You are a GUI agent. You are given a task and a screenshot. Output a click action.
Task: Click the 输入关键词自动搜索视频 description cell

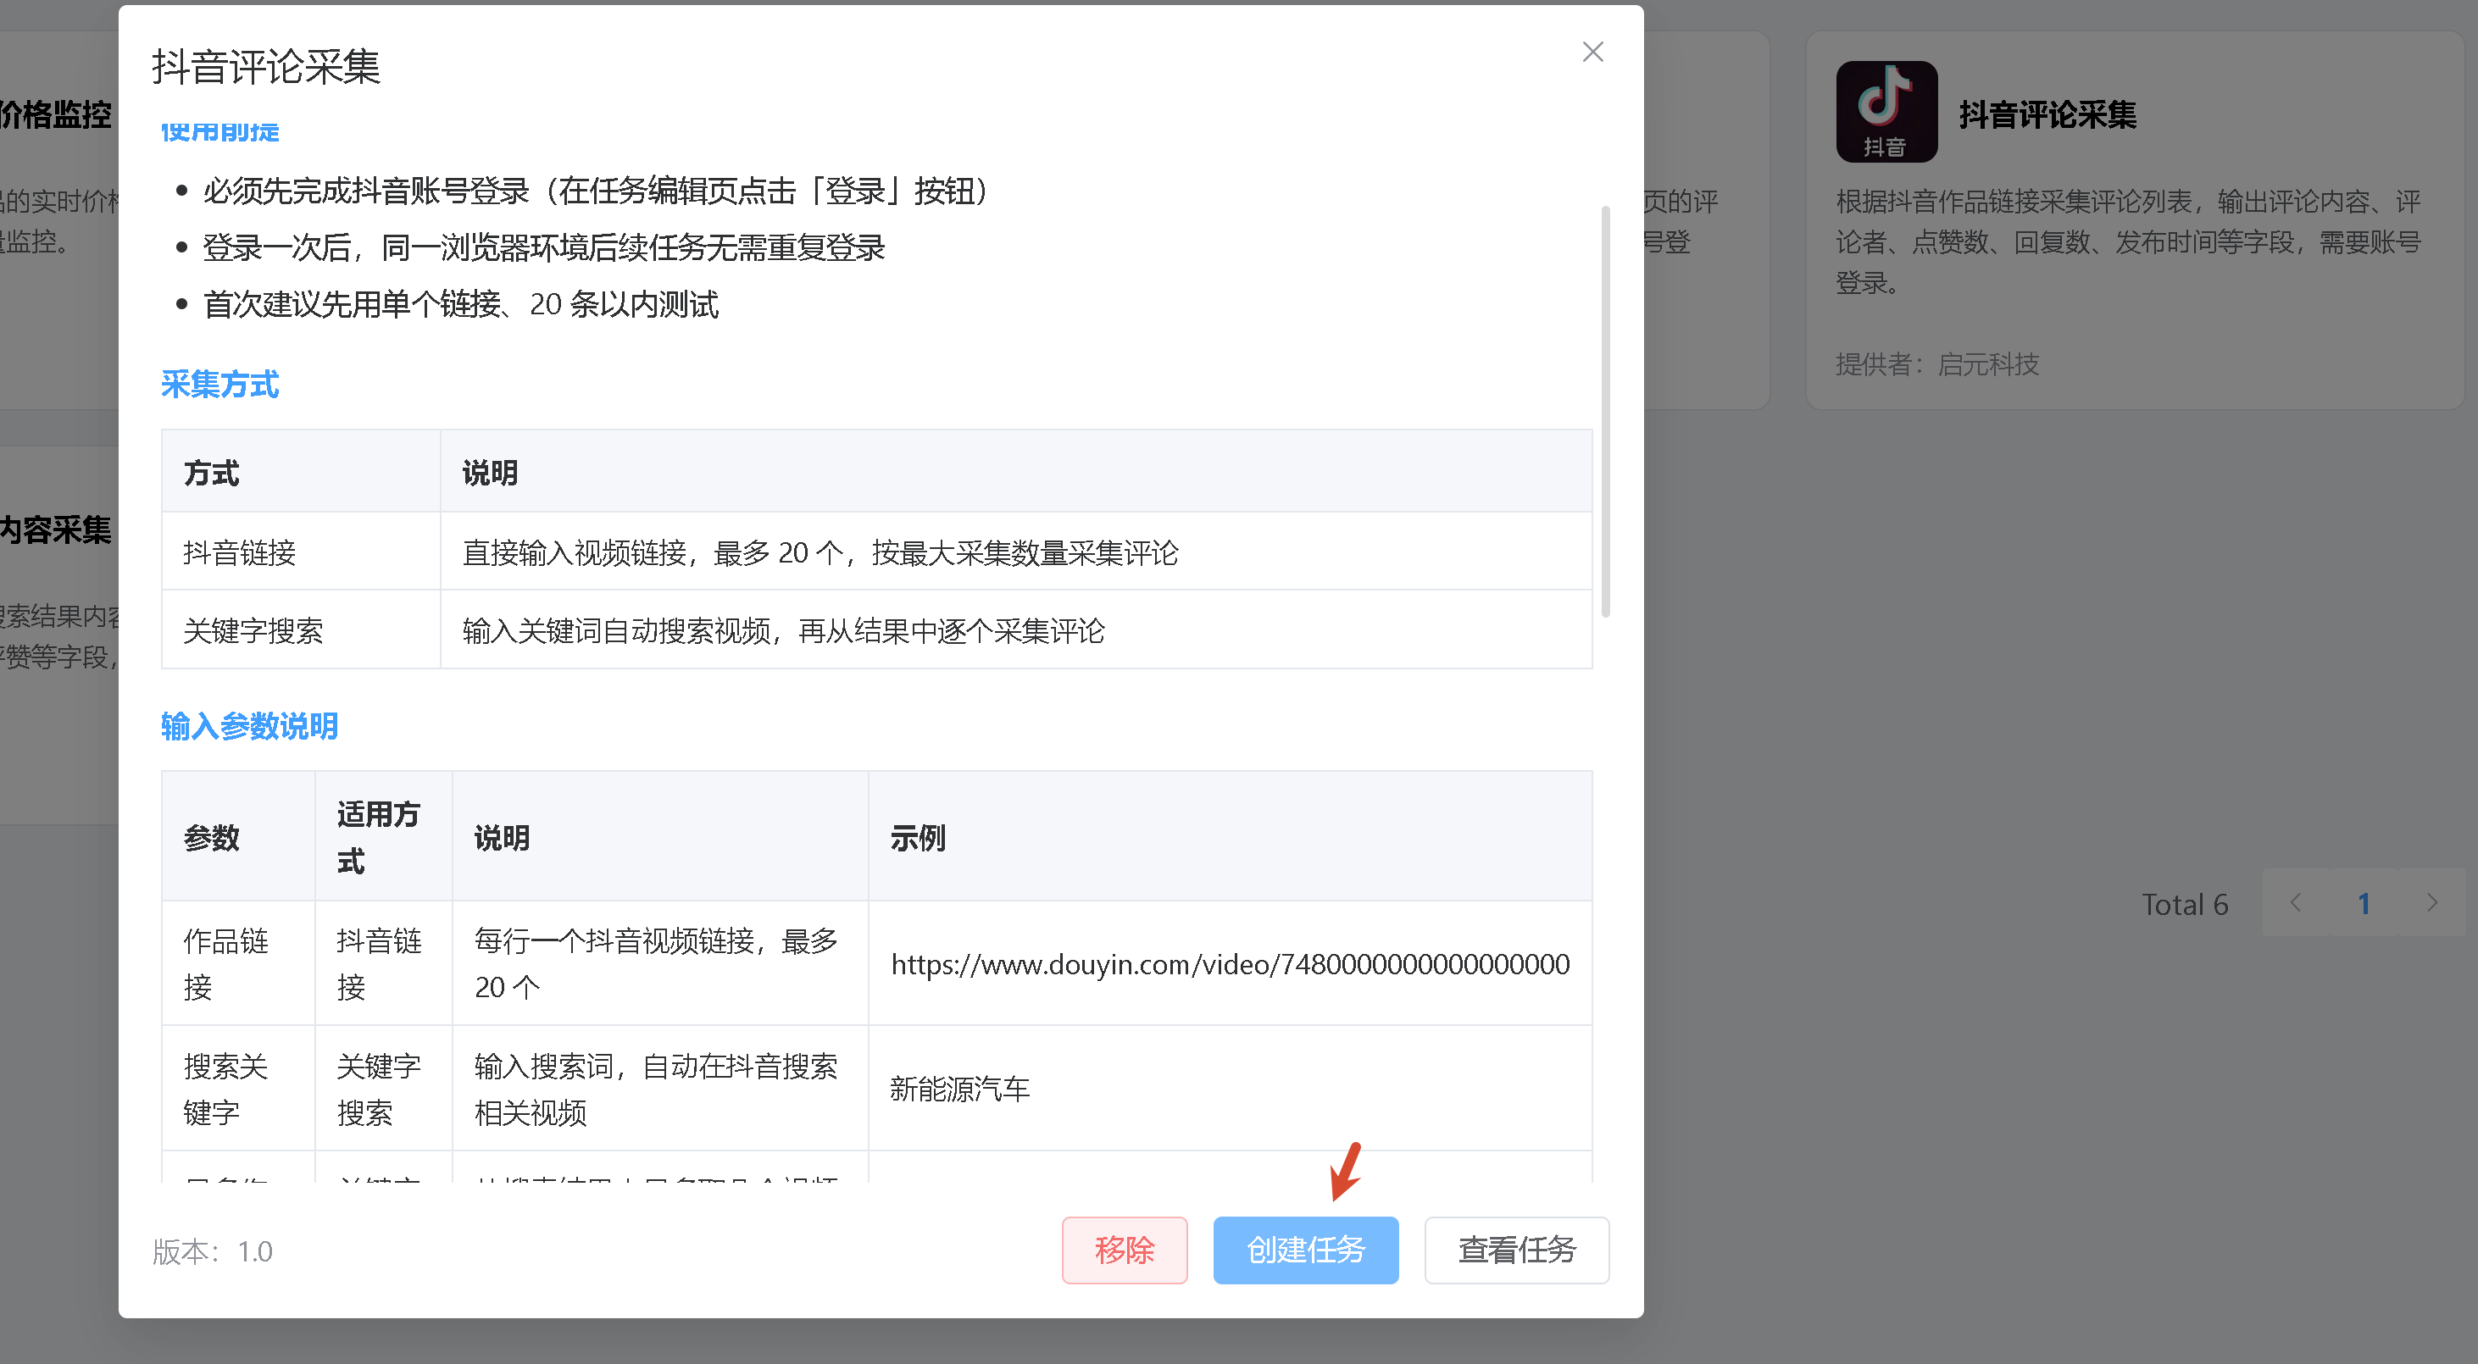coord(1016,630)
